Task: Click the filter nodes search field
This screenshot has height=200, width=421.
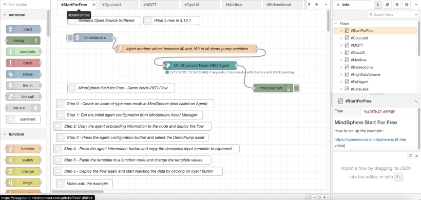Action: [x=26, y=5]
